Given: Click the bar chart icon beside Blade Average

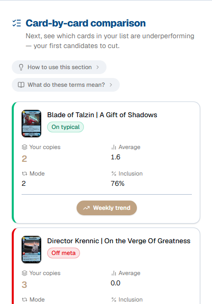Looking at the screenshot, I should [114, 147].
